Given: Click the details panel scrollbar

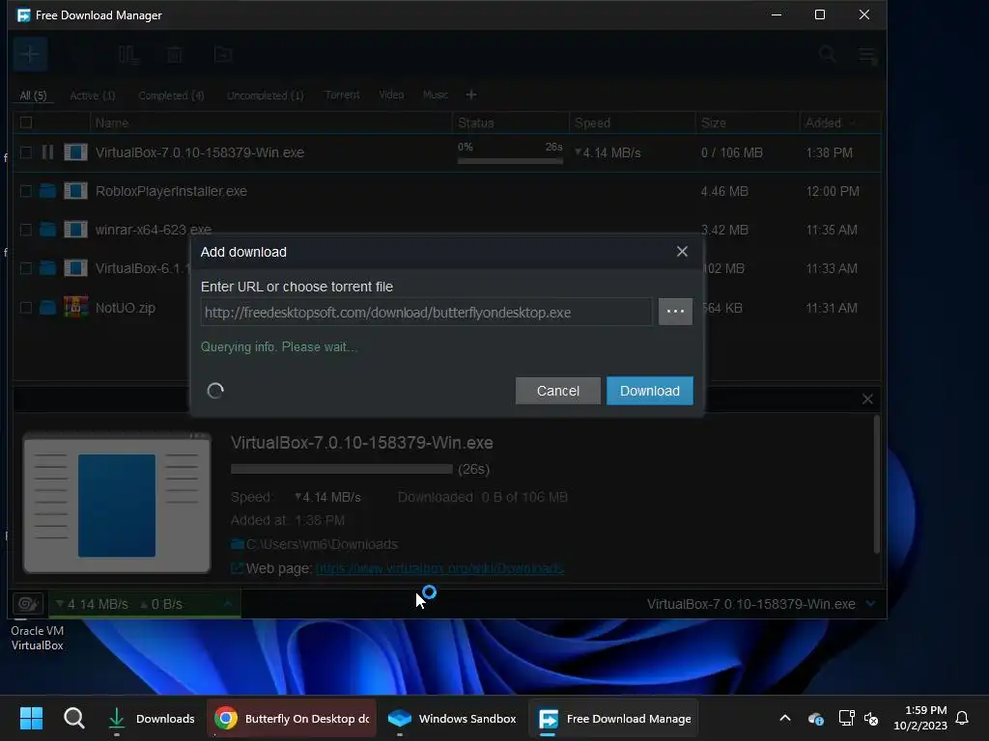Looking at the screenshot, I should coord(876,484).
